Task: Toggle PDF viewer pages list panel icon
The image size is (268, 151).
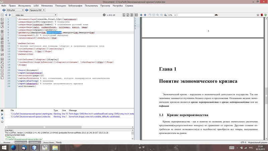Action: [136, 15]
